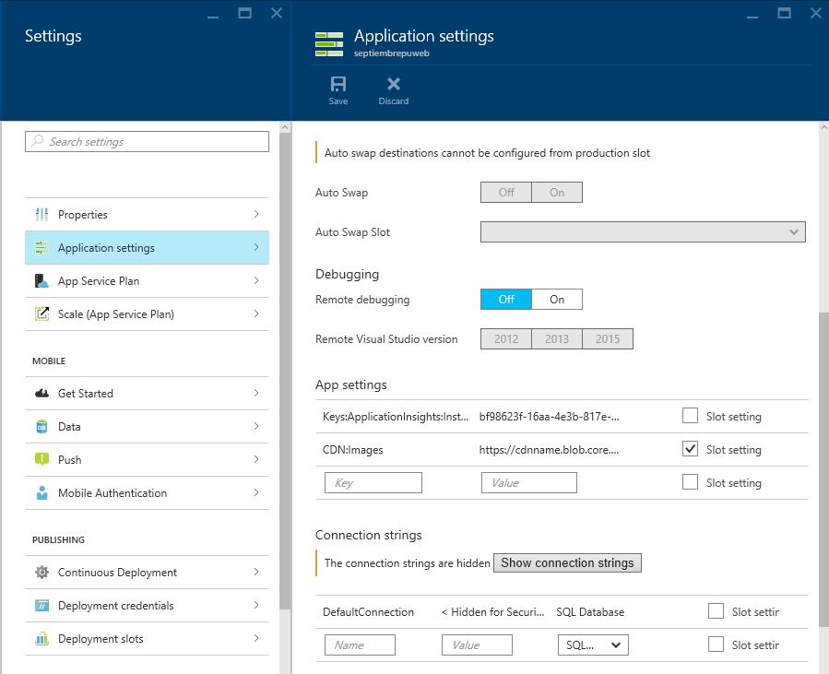Maximize the Settings blade

click(244, 13)
